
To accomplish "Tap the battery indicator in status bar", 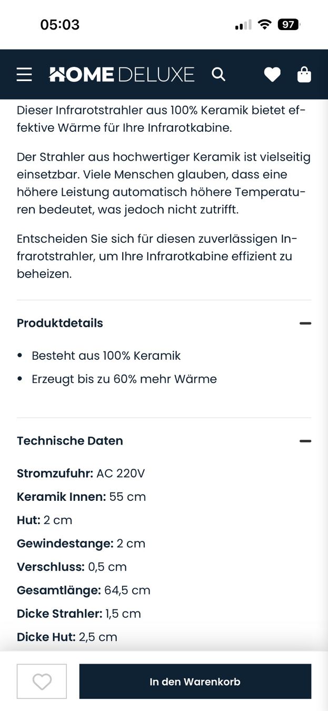I will 289,24.
